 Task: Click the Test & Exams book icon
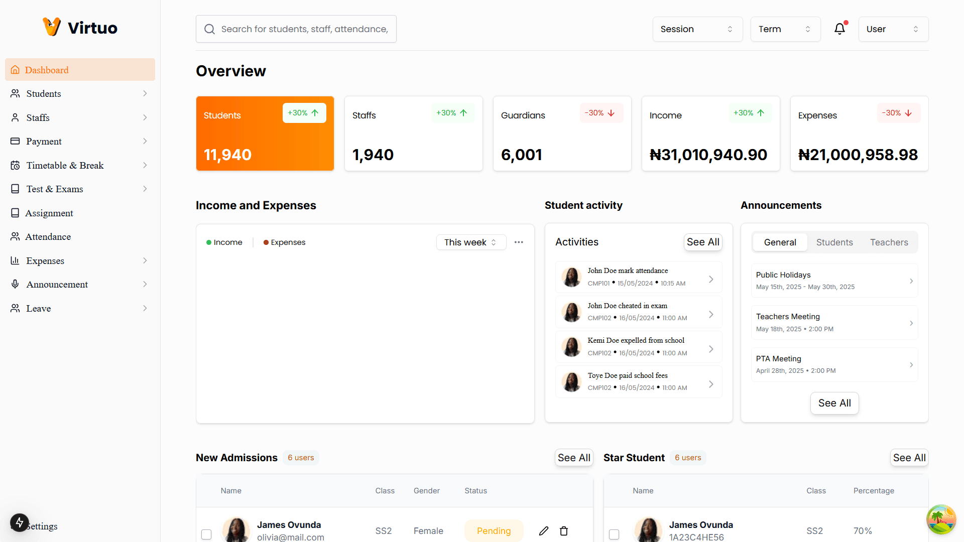click(x=15, y=189)
